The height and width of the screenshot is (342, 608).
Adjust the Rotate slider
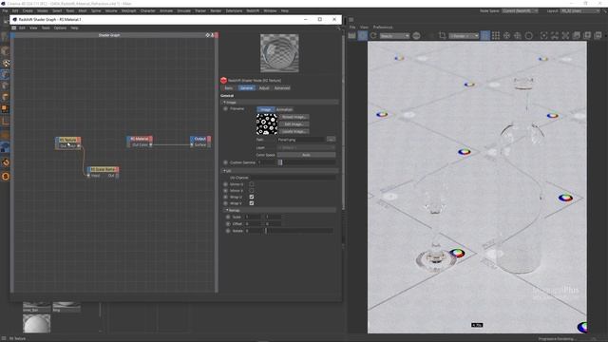click(x=298, y=231)
